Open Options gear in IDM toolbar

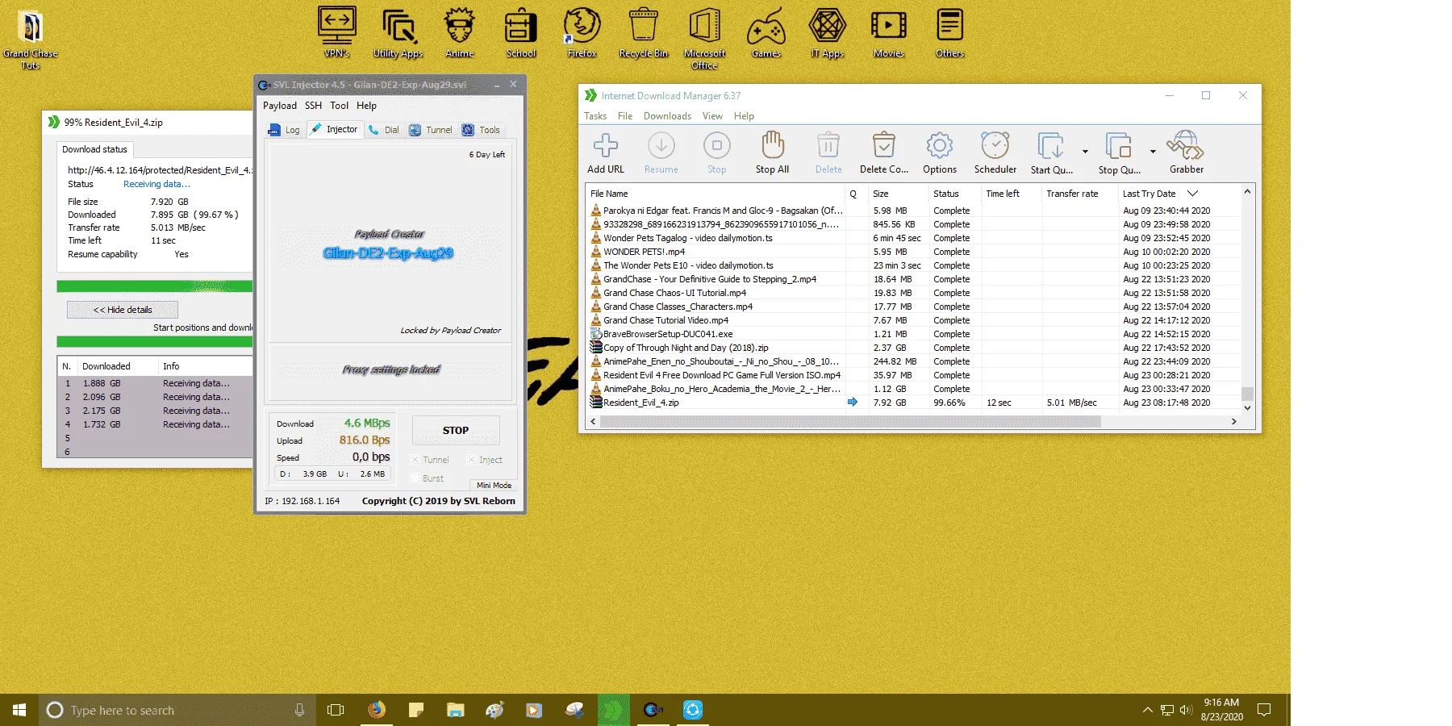940,152
